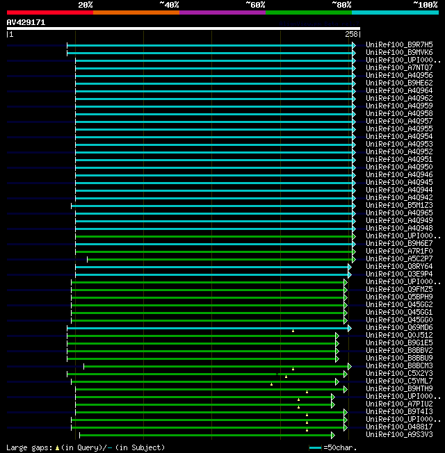Click the cyan =50char scale bar legend
Viewport: 445px width, 453px height.
click(x=315, y=448)
